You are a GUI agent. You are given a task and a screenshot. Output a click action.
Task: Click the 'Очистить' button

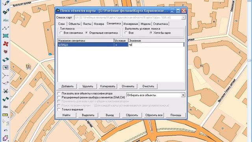click(x=148, y=86)
